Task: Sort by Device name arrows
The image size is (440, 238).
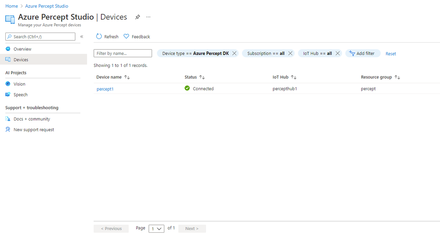Action: 127,77
